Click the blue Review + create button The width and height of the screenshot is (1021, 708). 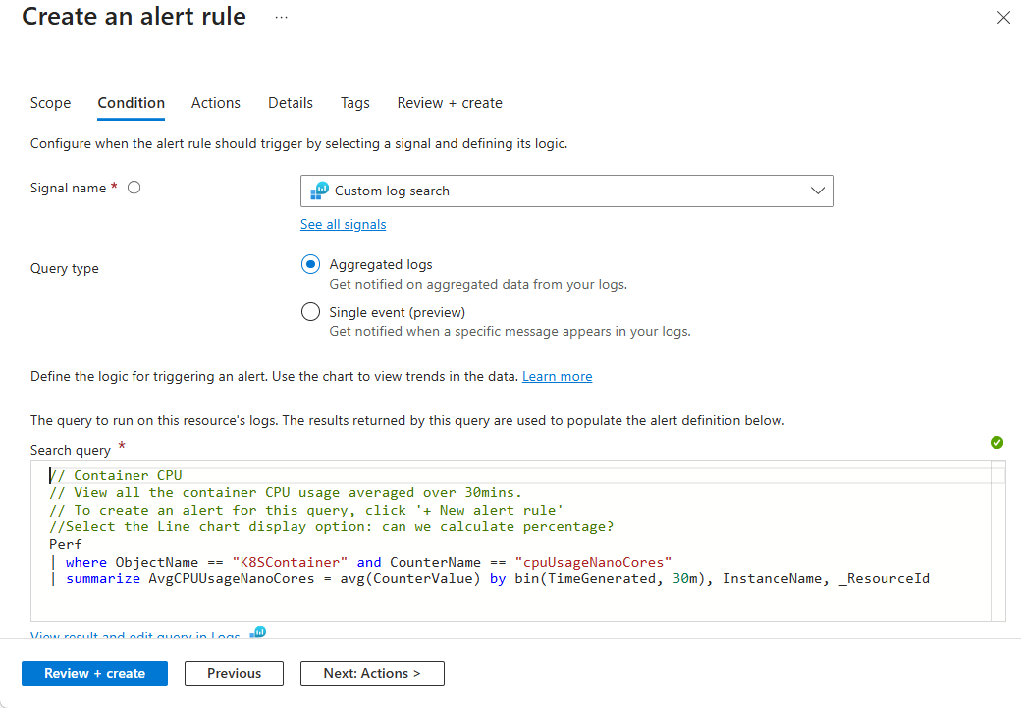(x=94, y=674)
